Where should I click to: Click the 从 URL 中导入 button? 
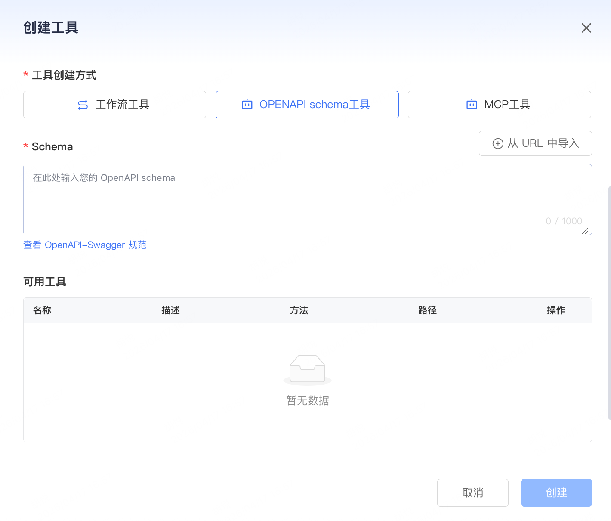[x=535, y=143]
